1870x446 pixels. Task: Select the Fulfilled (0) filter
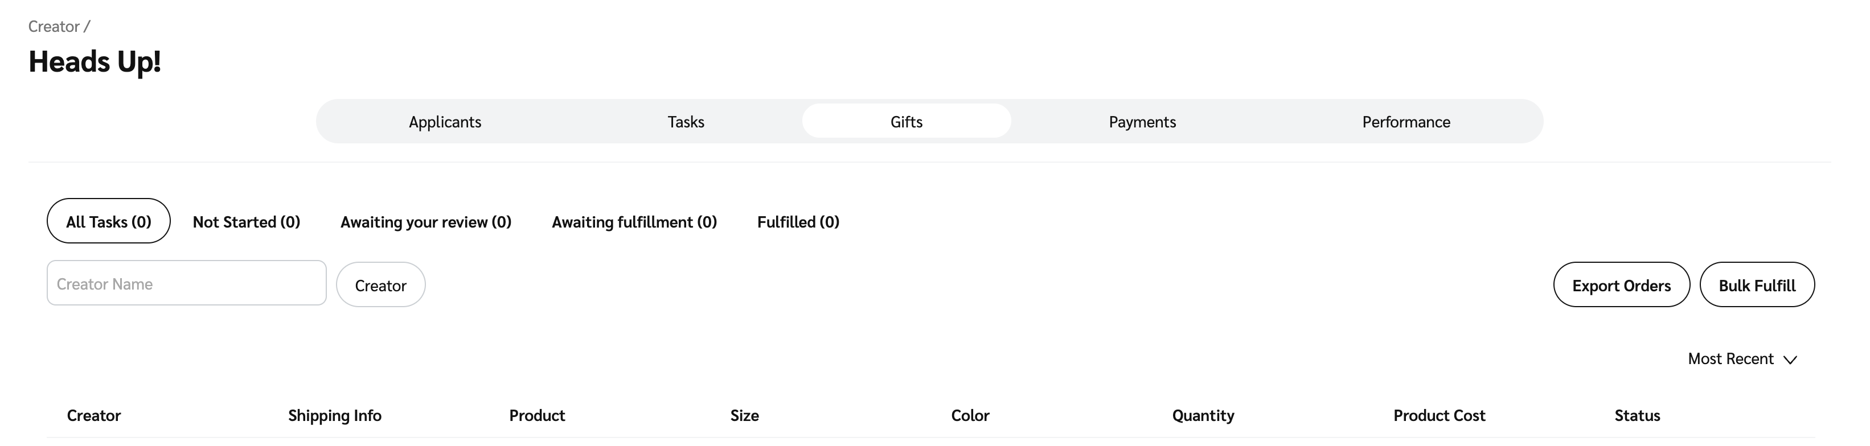click(x=798, y=222)
